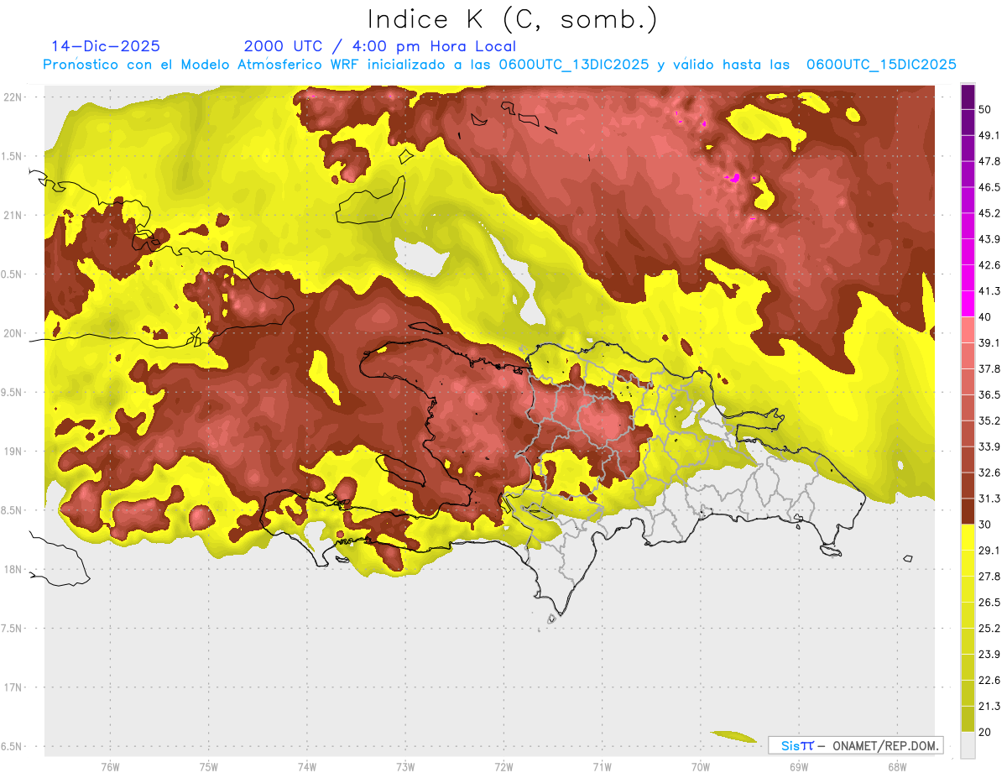Image resolution: width=1007 pixels, height=778 pixels.
Task: Click the '50' colorbar value
Action: 985,109
